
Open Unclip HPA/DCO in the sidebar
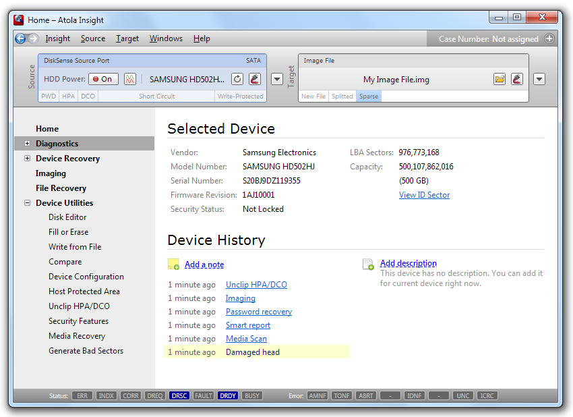(x=80, y=306)
